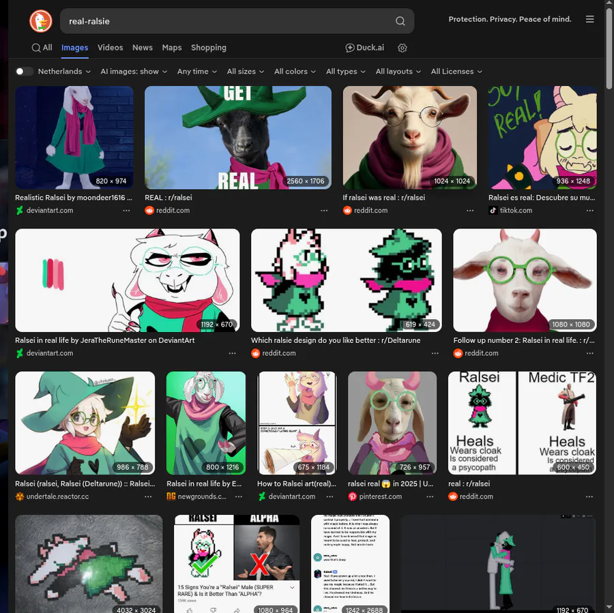The image size is (614, 613).
Task: Expand the All colors filter
Action: [x=295, y=71]
